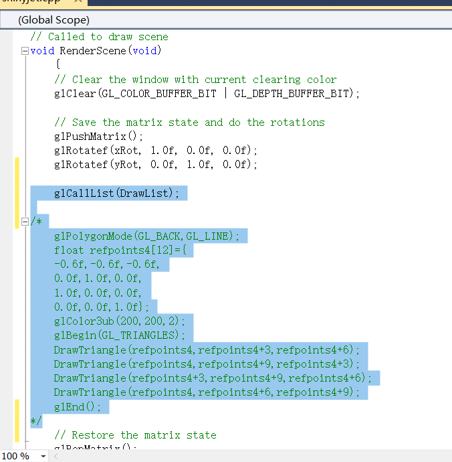Click the -0.6f,-0.6f,-0.6f, line
This screenshot has width=452, height=462.
107,264
